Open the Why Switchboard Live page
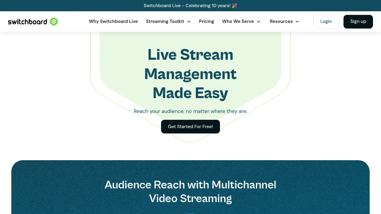This screenshot has height=214, width=381. (x=113, y=21)
